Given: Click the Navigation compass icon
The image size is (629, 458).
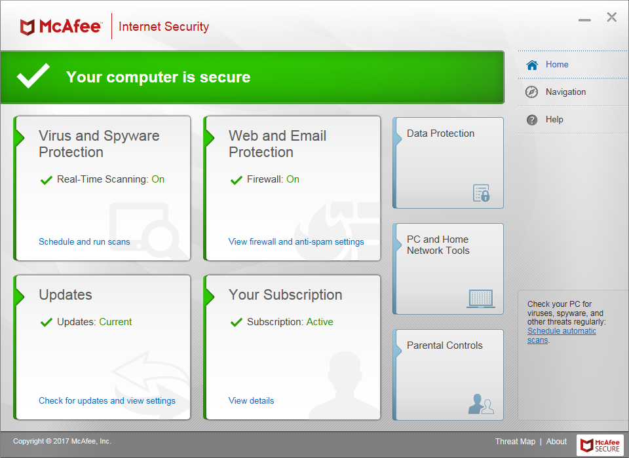Looking at the screenshot, I should (x=532, y=92).
